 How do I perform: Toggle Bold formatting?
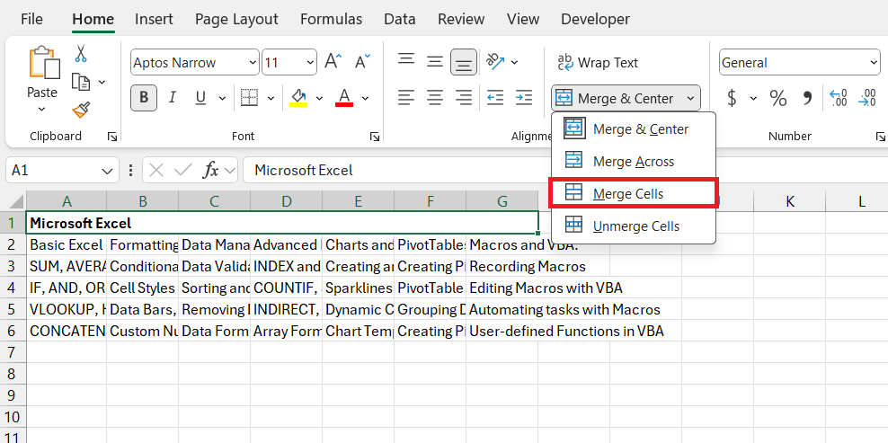click(144, 98)
